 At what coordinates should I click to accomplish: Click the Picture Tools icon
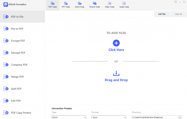95,3
